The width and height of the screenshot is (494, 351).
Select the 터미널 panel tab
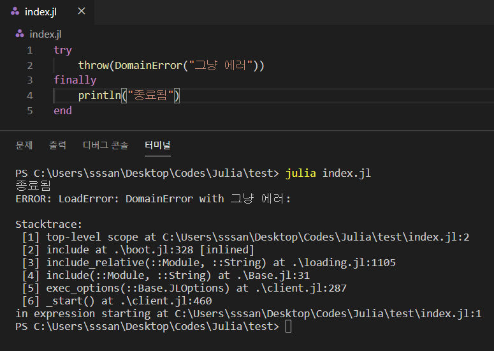(157, 145)
